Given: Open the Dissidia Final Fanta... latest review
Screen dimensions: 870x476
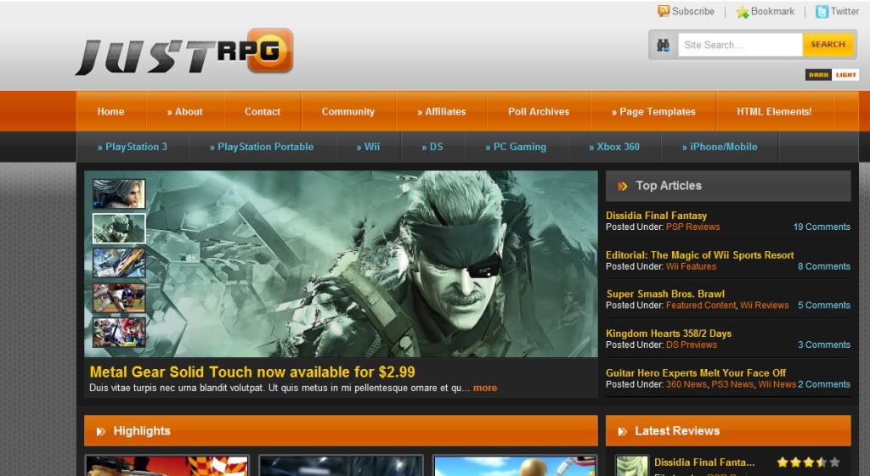Looking at the screenshot, I should point(704,462).
